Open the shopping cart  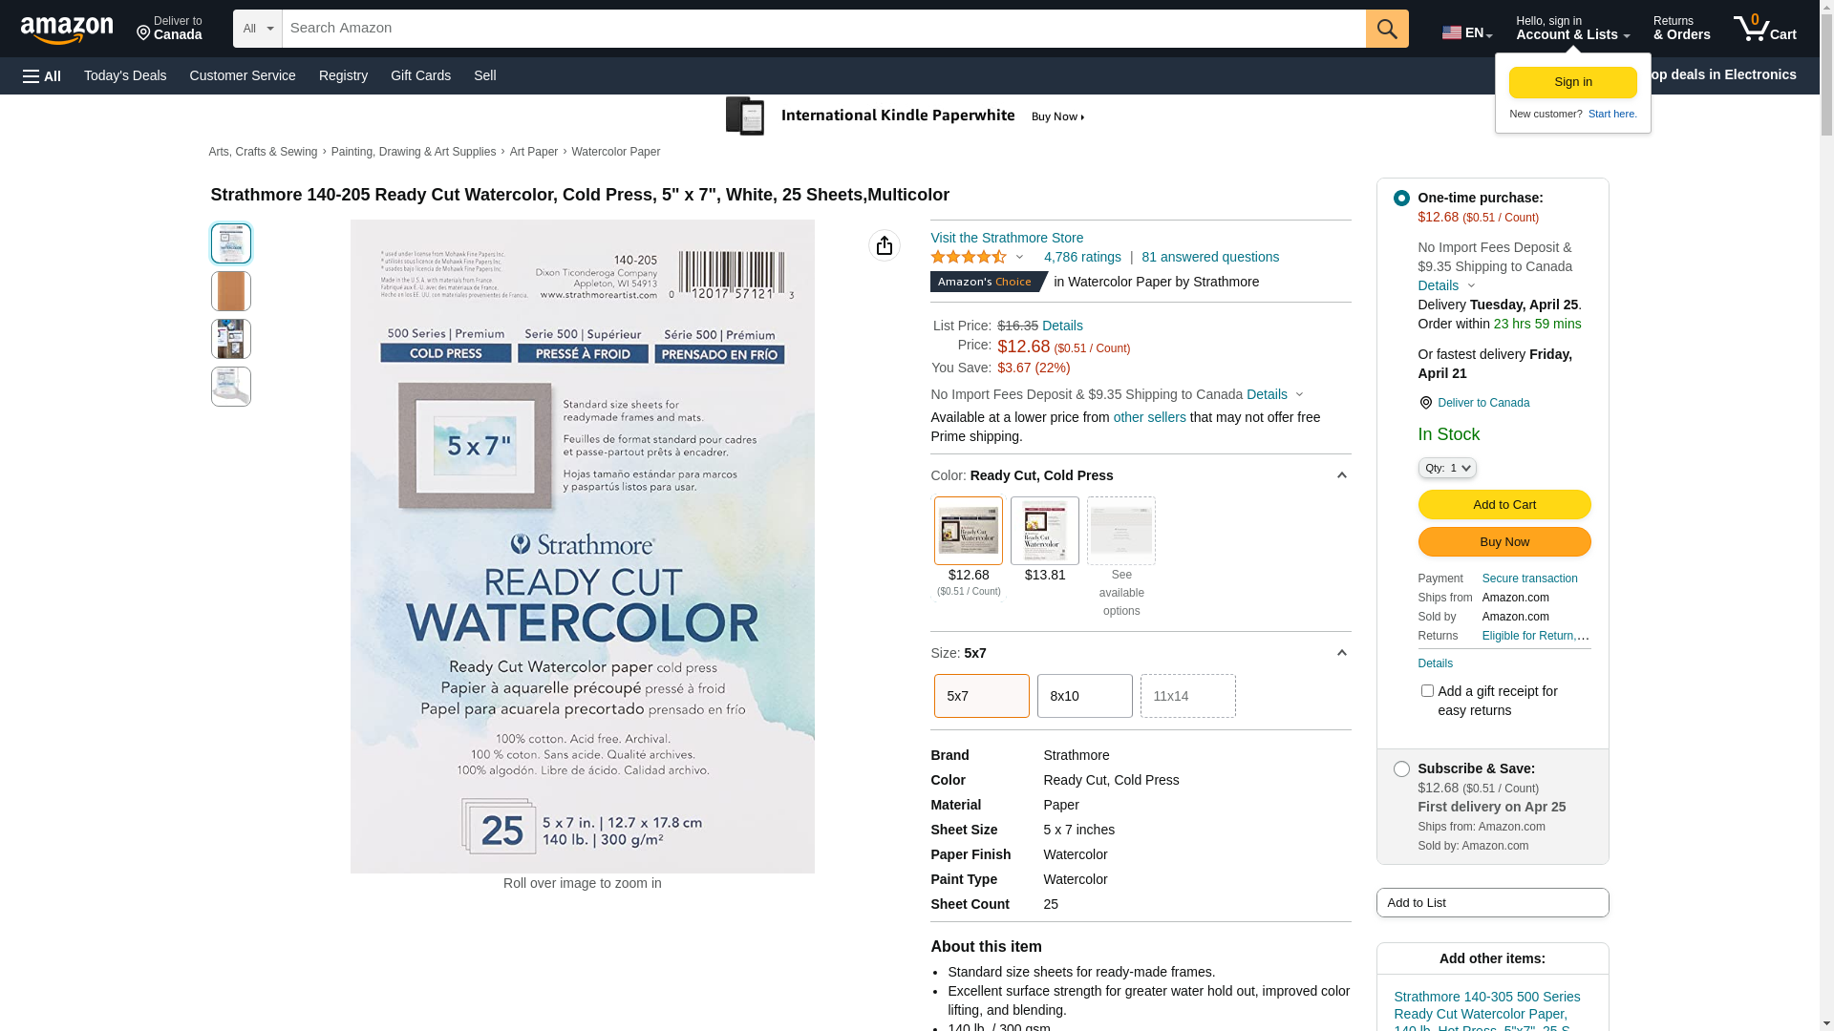coord(1764,29)
